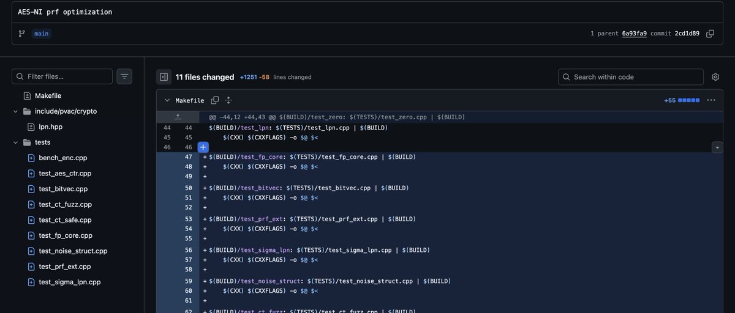
Task: Click the hunk header @@ -44,12 +44,43 @@
Action: point(337,117)
